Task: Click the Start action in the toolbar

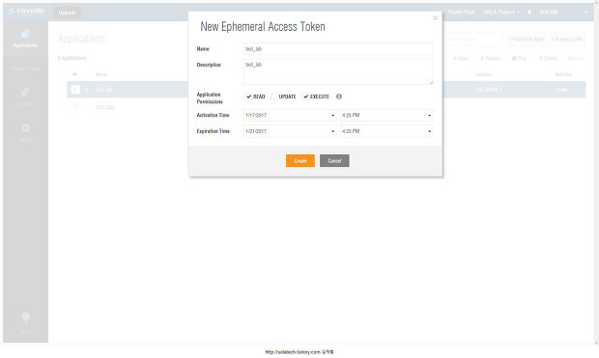Action: coord(461,59)
